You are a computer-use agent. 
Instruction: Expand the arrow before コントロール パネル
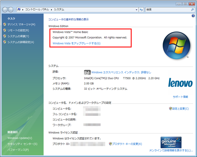pyautogui.click(x=23, y=10)
